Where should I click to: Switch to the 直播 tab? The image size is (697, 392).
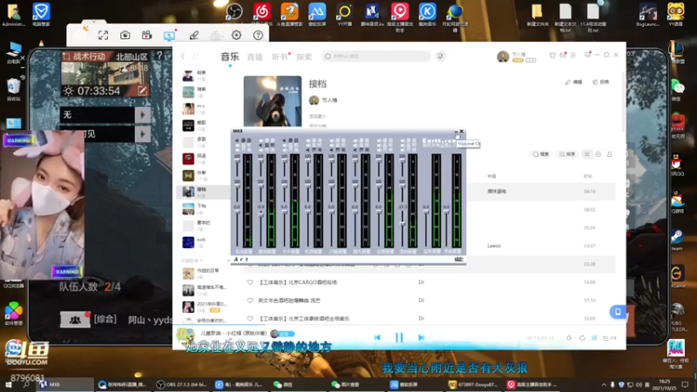254,57
